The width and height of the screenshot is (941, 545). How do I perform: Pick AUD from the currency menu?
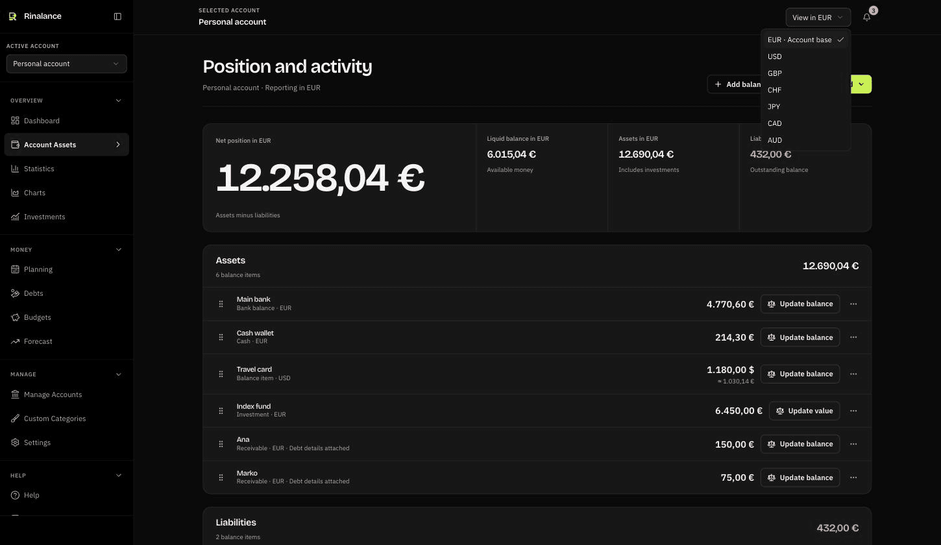(805, 140)
